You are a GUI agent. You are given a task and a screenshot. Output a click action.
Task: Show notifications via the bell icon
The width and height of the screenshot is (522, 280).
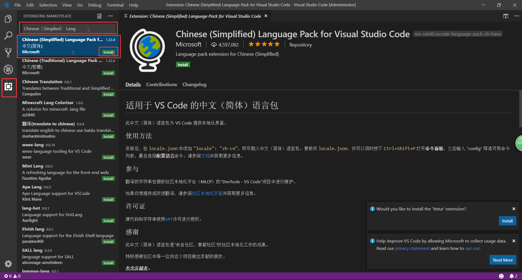[512, 276]
